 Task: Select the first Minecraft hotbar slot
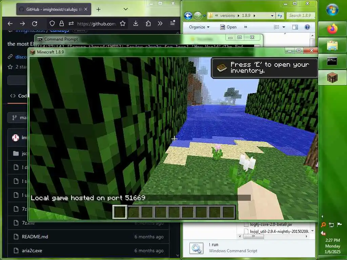(x=120, y=212)
